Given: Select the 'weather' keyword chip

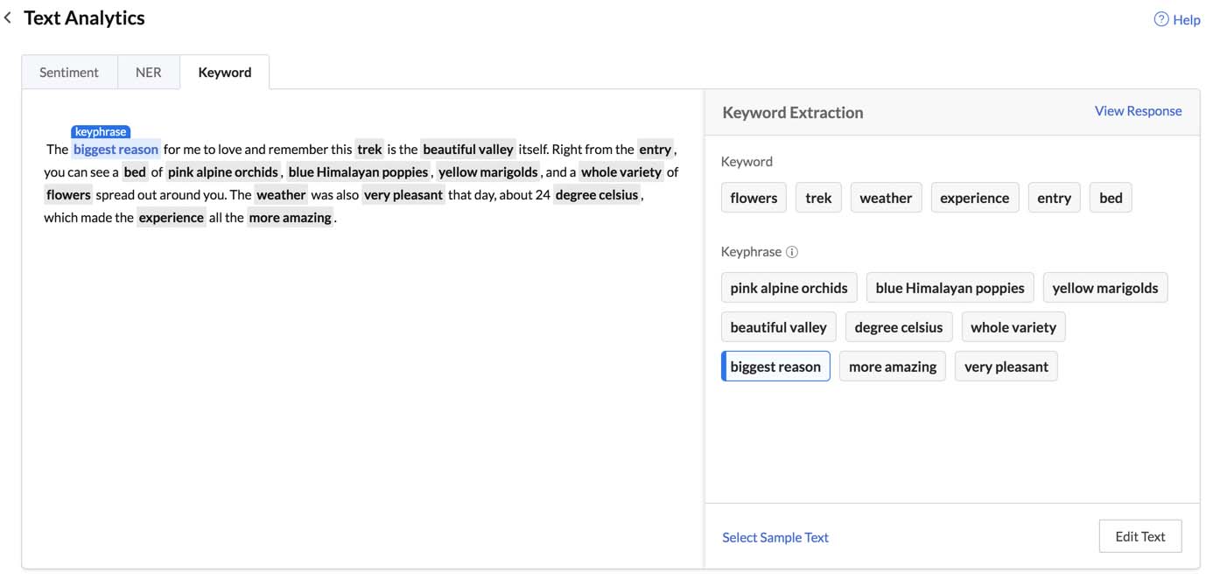Looking at the screenshot, I should click(x=886, y=198).
